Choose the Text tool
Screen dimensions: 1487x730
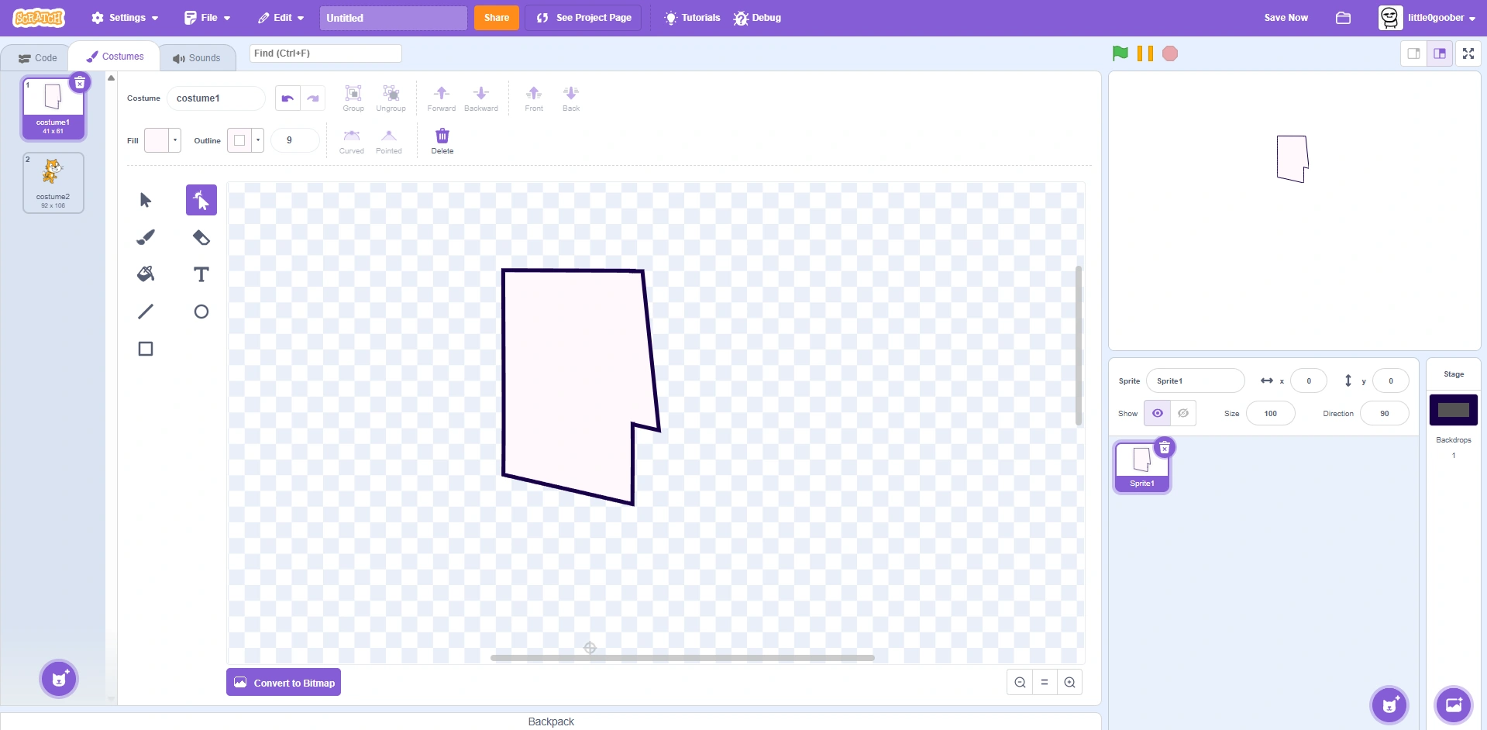(201, 274)
